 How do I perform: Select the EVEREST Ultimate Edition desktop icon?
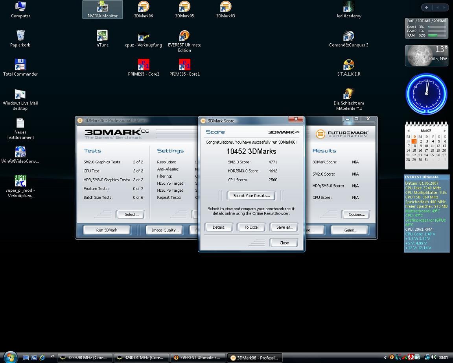pos(184,41)
